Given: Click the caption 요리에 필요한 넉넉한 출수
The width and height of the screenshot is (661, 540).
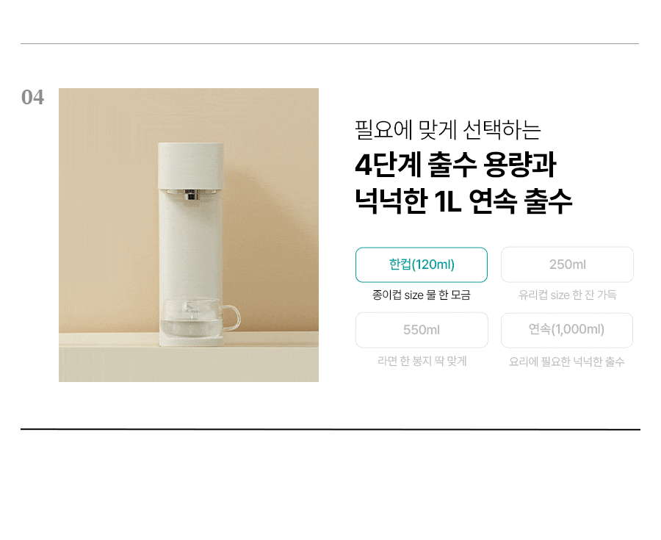Looking at the screenshot, I should click(x=566, y=361).
